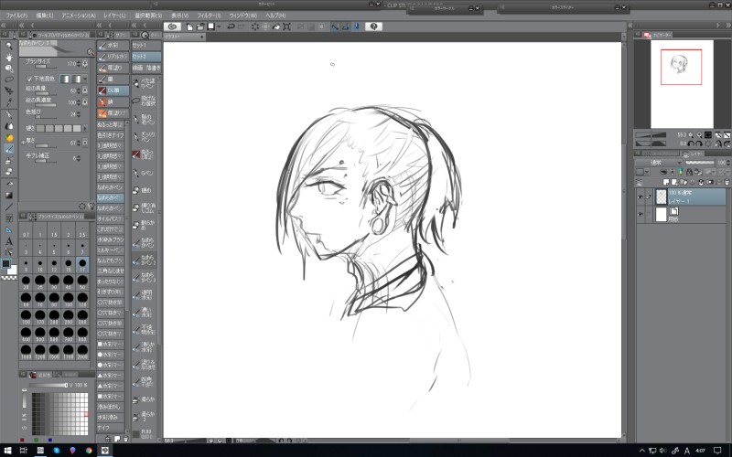Select the Auto select wand tool

click(x=9, y=90)
